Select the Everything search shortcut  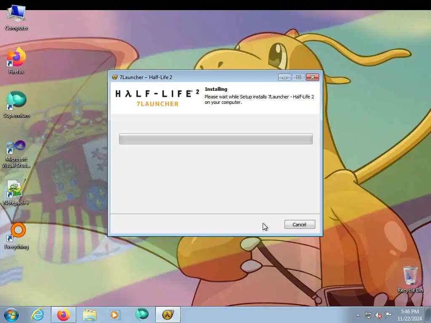pos(16,236)
